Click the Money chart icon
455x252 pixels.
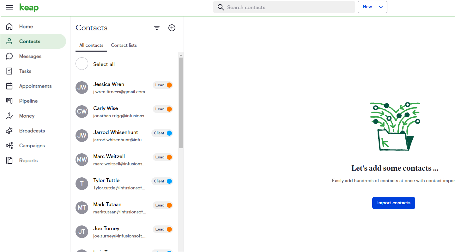coord(9,116)
